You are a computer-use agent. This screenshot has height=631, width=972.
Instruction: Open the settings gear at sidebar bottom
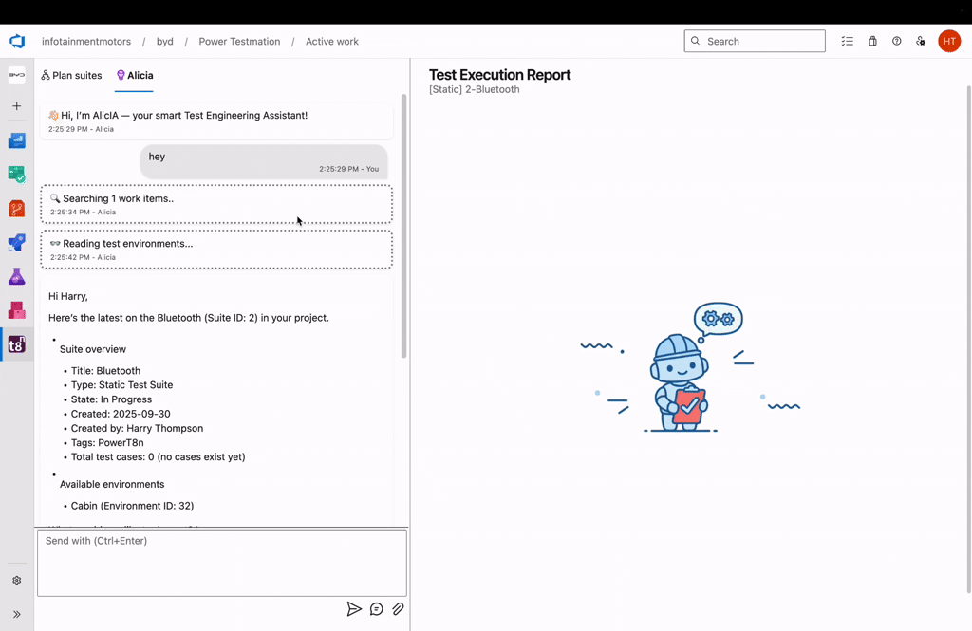16,580
